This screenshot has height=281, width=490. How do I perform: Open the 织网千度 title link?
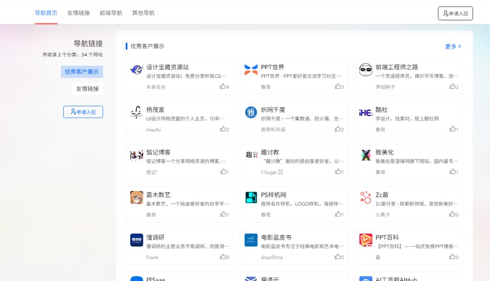tap(273, 110)
